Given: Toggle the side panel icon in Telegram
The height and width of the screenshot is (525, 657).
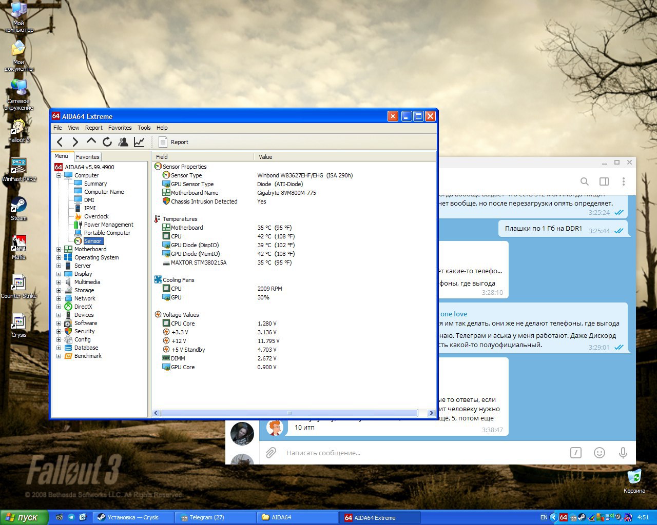Looking at the screenshot, I should coord(604,181).
